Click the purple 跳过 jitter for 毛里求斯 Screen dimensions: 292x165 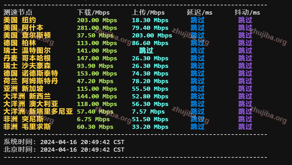245,127
